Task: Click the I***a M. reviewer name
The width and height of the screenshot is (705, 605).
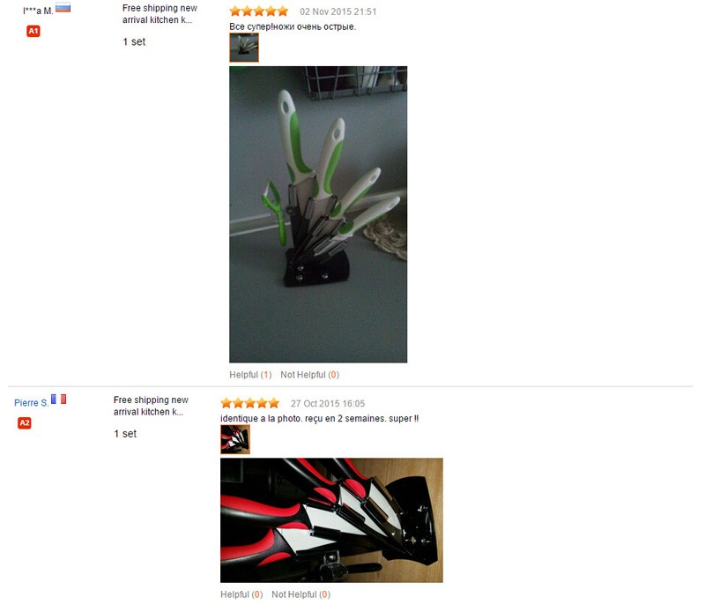Action: click(38, 11)
